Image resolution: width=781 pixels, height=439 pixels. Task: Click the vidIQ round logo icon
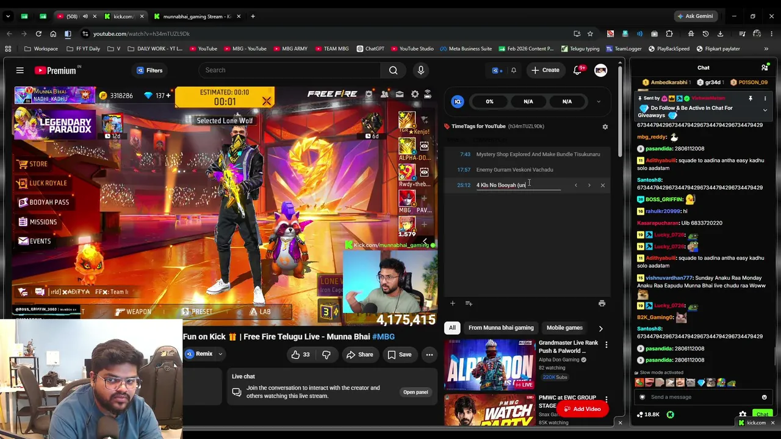457,102
